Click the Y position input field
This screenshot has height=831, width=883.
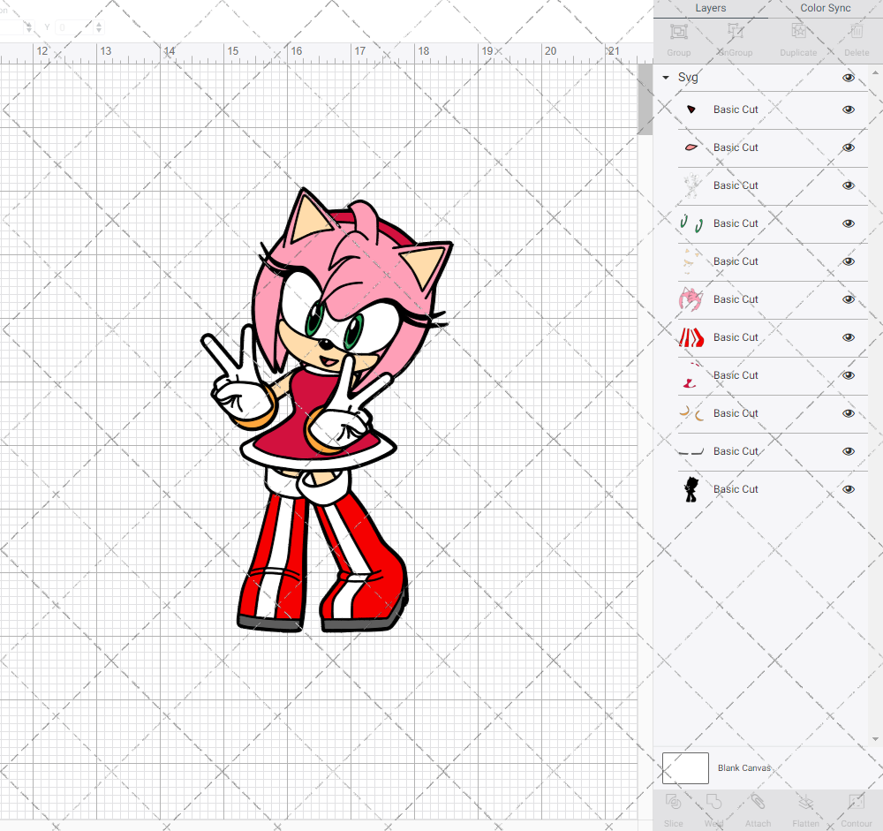pos(74,27)
